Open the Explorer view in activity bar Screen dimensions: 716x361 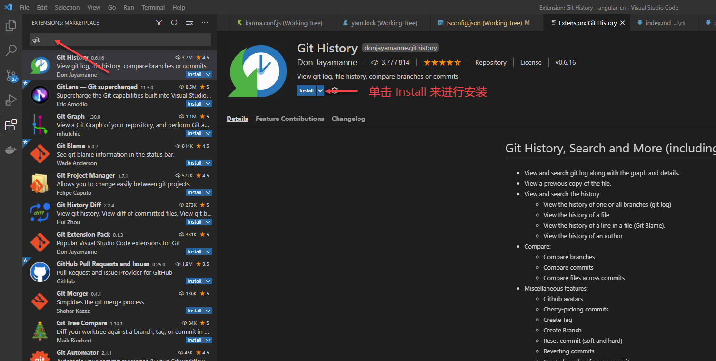point(10,25)
